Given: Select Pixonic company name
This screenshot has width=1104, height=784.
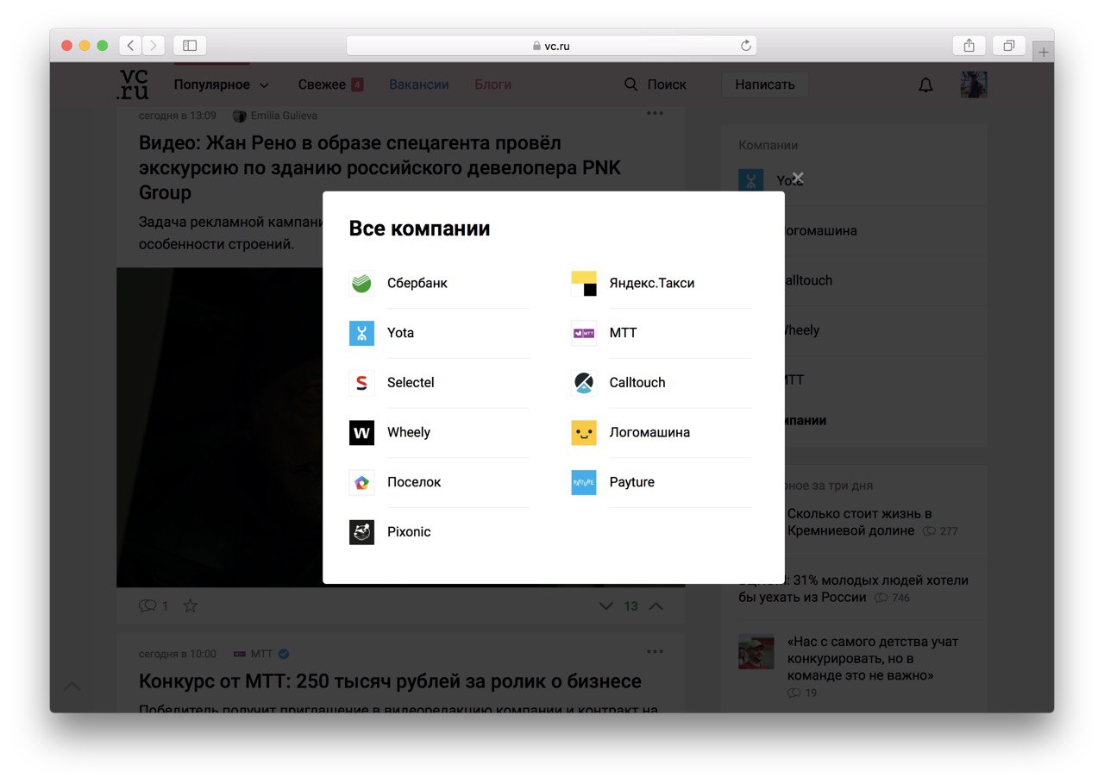Looking at the screenshot, I should click(409, 532).
